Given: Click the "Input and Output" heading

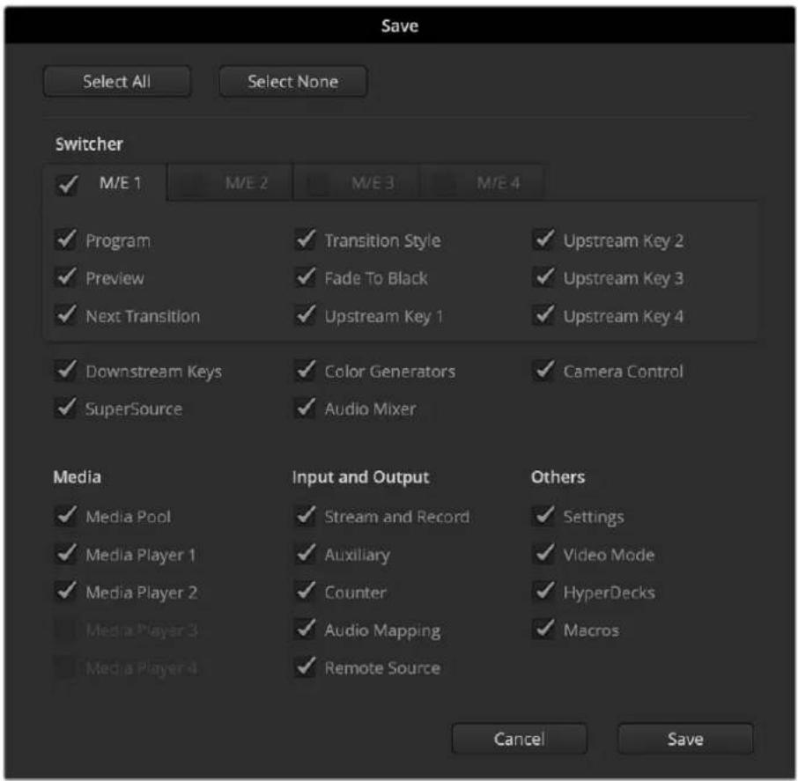Looking at the screenshot, I should 360,477.
